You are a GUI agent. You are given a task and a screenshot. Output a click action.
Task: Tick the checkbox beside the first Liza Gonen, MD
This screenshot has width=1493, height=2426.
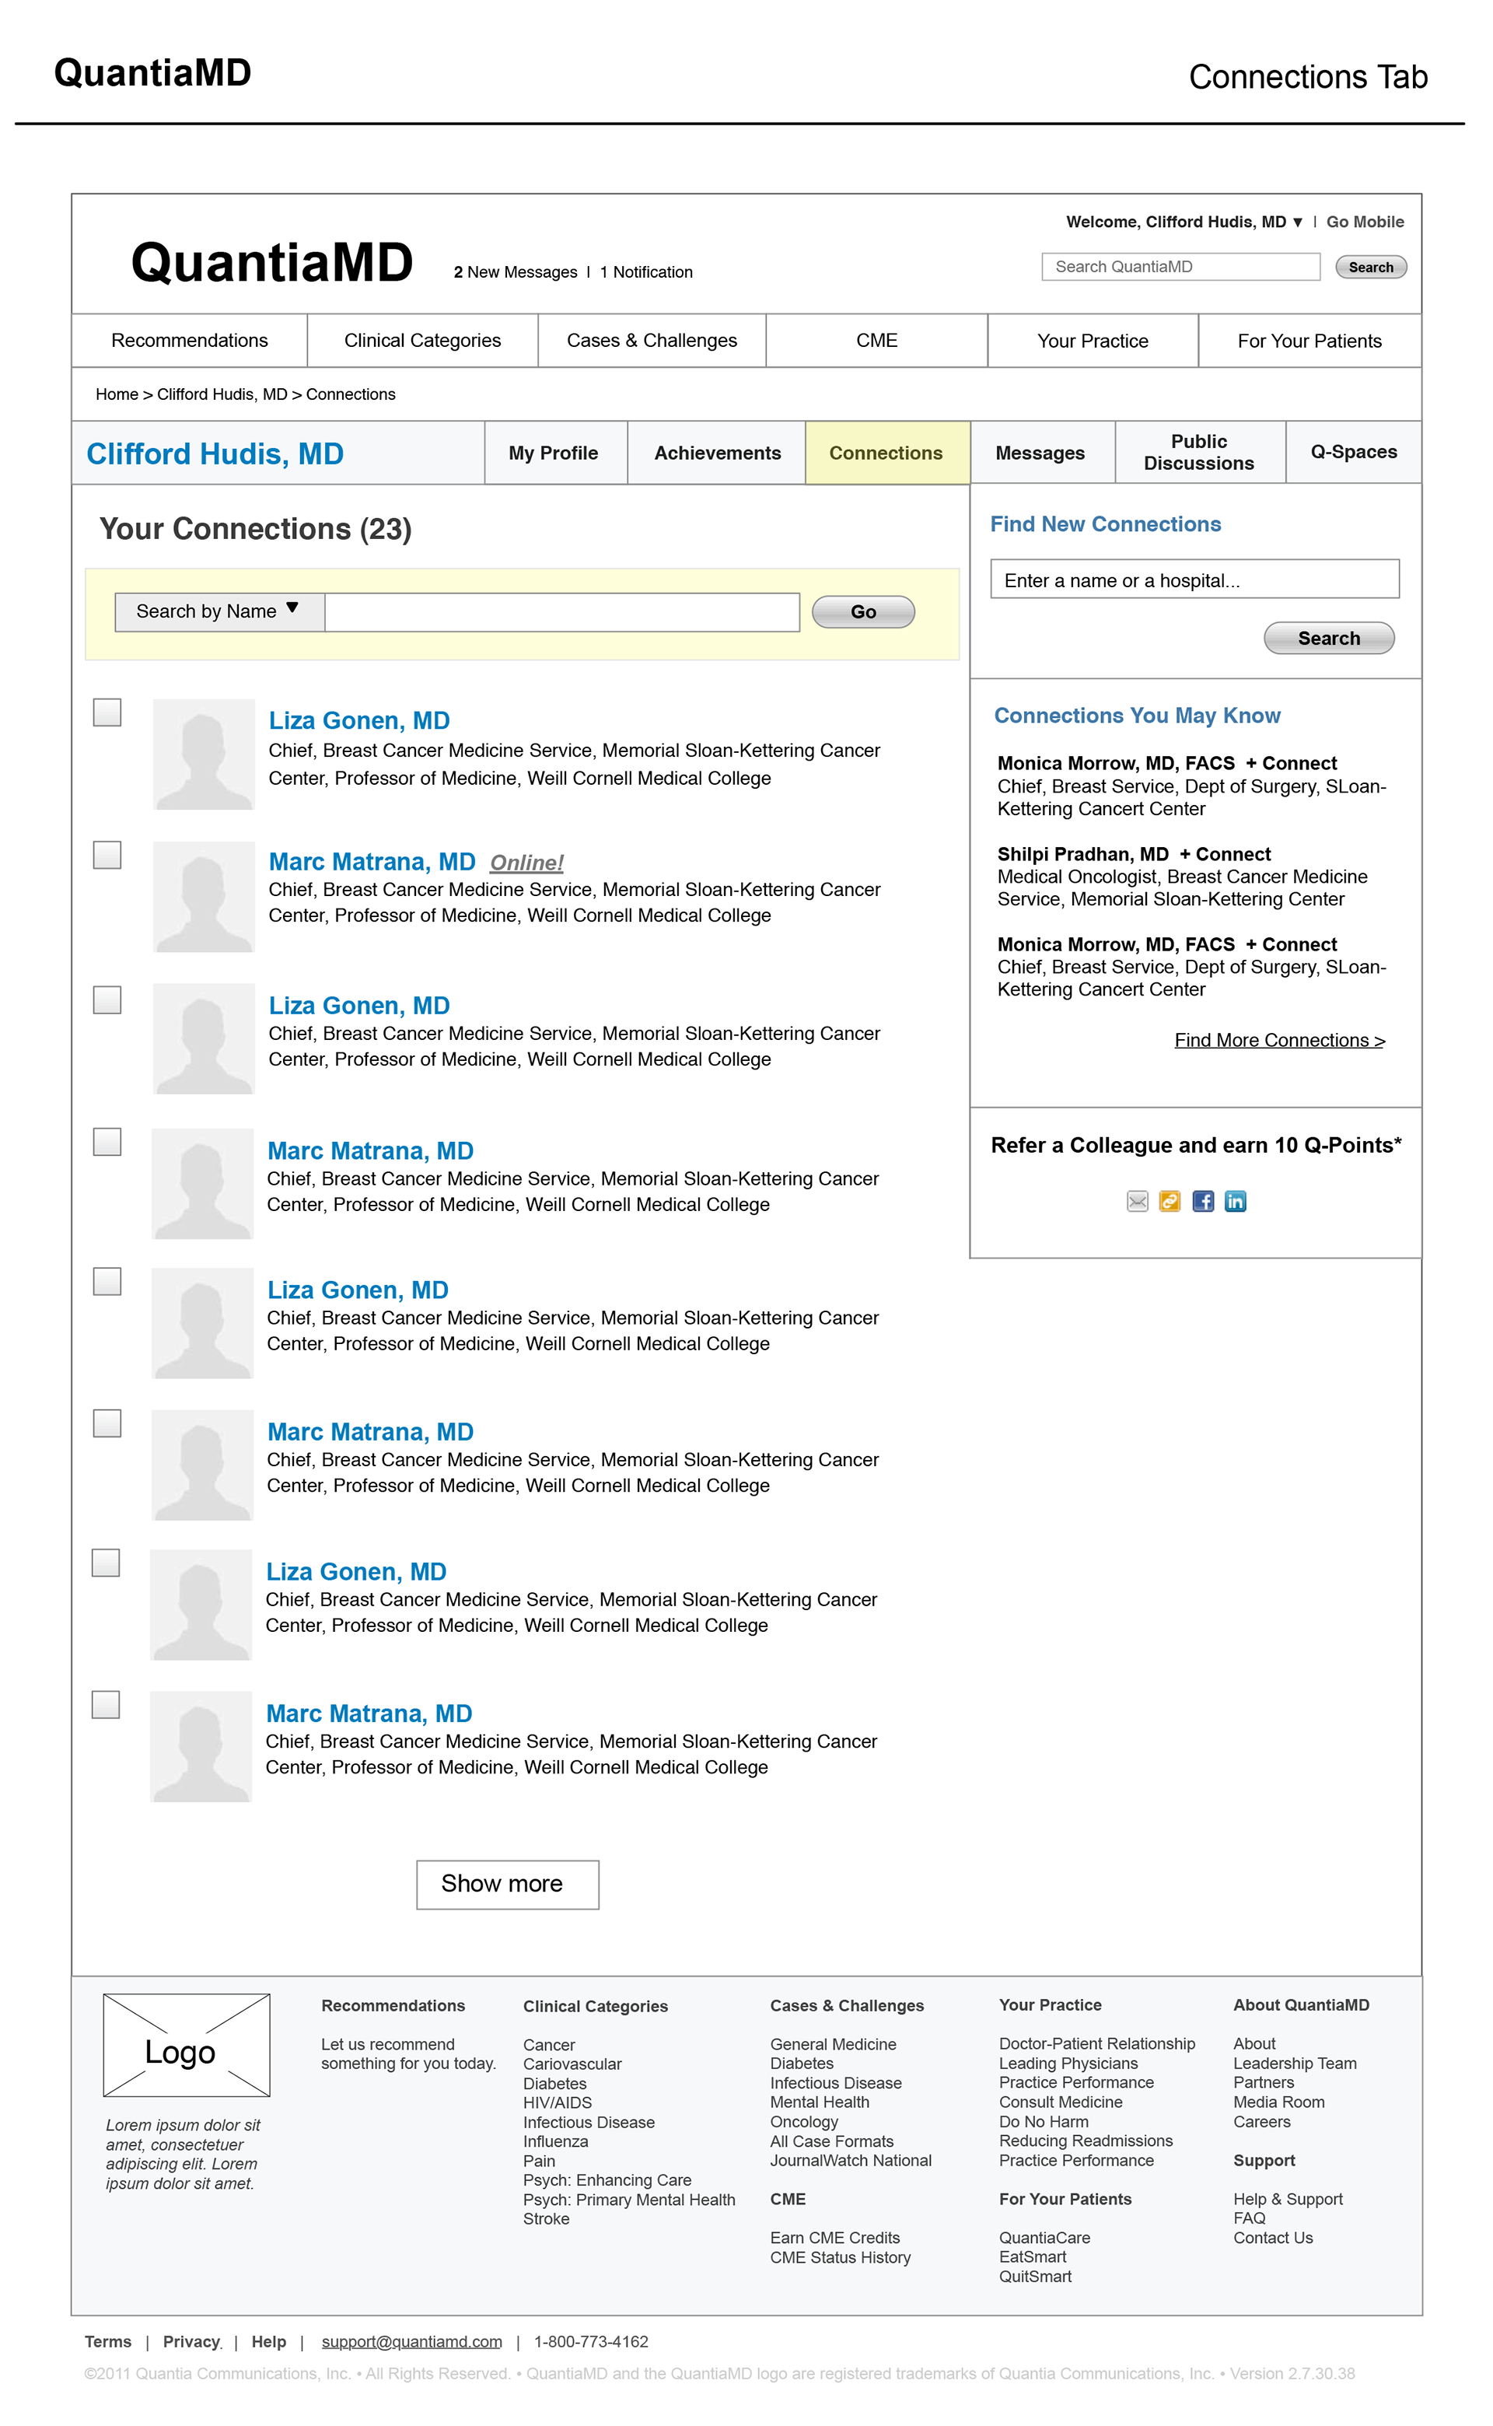pos(107,712)
